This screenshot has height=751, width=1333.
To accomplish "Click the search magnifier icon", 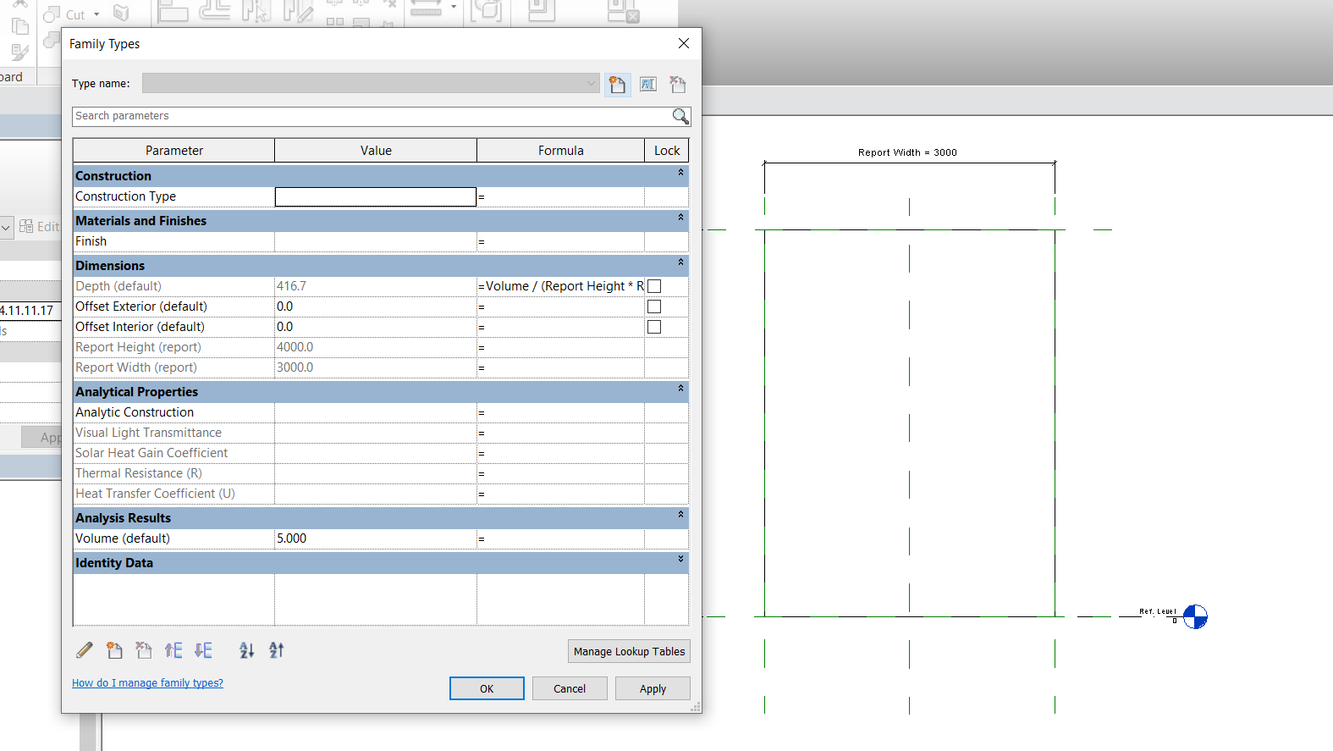I will coord(680,116).
